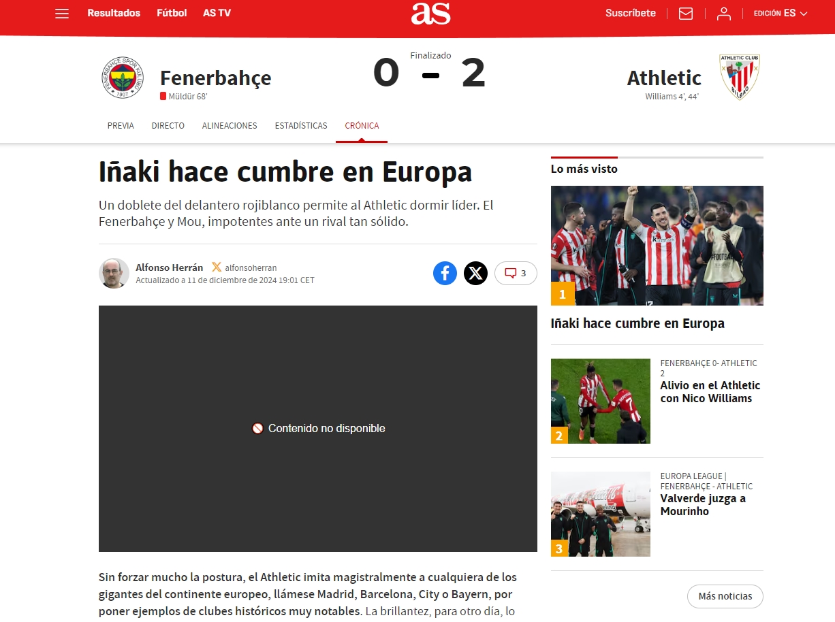Click the Fenerbahçe team name
Viewport: 835px width, 622px height.
[x=215, y=78]
